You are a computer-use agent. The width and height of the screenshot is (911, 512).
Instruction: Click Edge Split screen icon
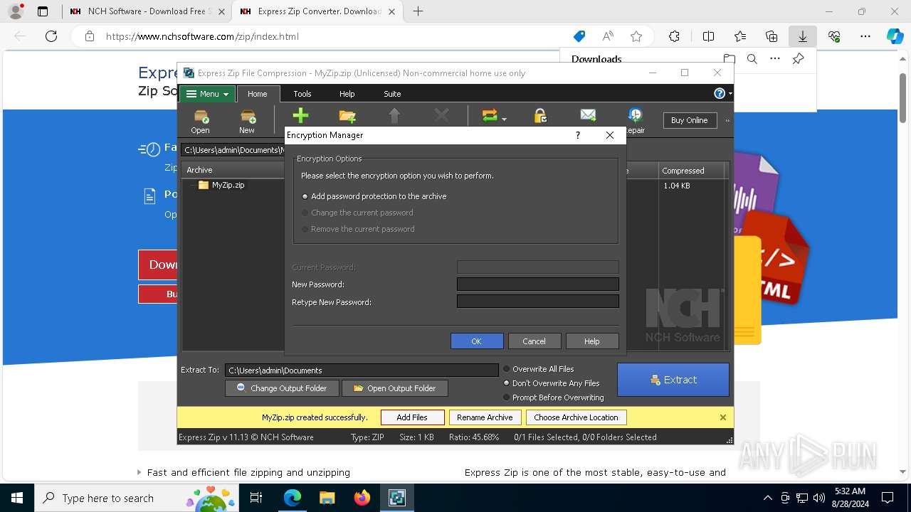point(709,36)
